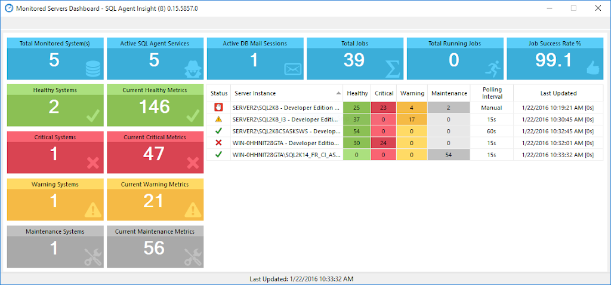
Task: Click the red stop-hand status icon for SERVER2\SQL2K8
Action: tap(218, 108)
